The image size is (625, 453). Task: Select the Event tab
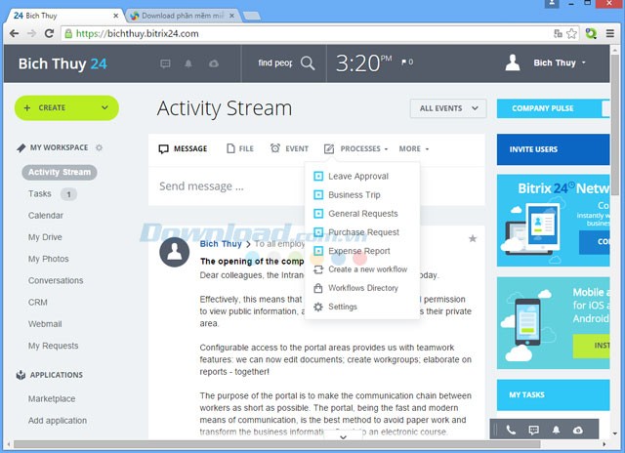289,148
